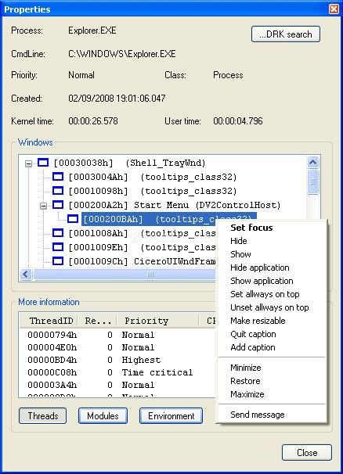Click window icon for handle 00010098h
Image resolution: width=343 pixels, height=474 pixels.
coord(58,191)
